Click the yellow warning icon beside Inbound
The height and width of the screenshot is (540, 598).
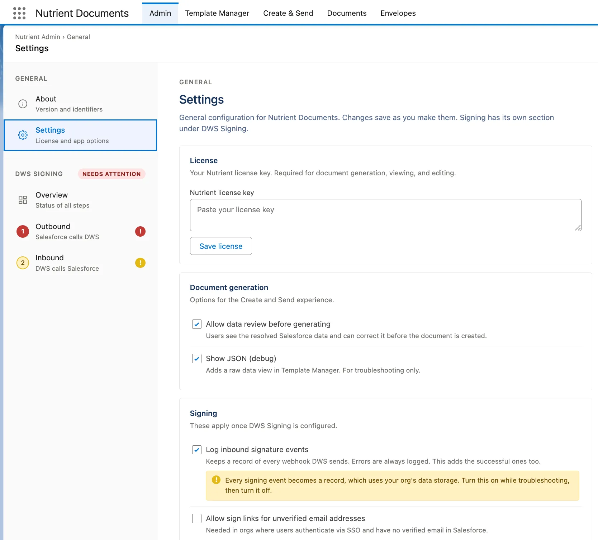pos(140,263)
